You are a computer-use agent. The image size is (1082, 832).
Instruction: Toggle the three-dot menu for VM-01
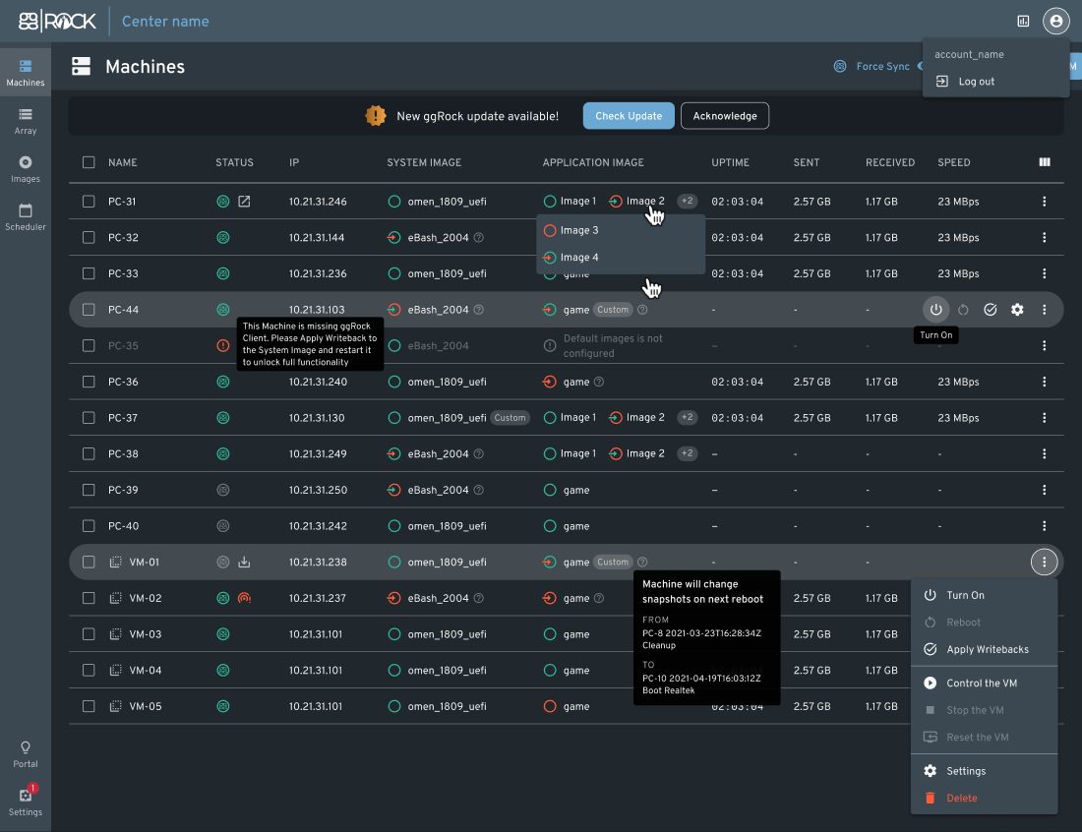click(x=1044, y=563)
